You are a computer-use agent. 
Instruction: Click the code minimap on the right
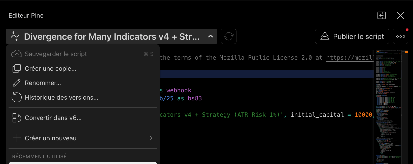coord(389,107)
